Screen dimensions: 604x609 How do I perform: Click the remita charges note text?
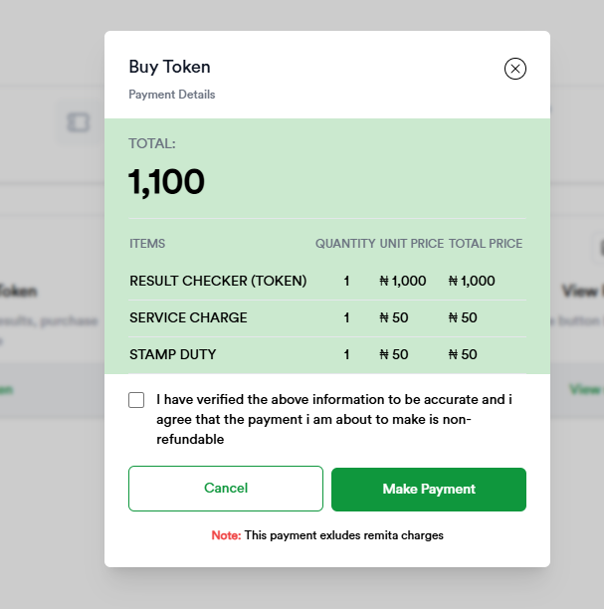tap(327, 535)
